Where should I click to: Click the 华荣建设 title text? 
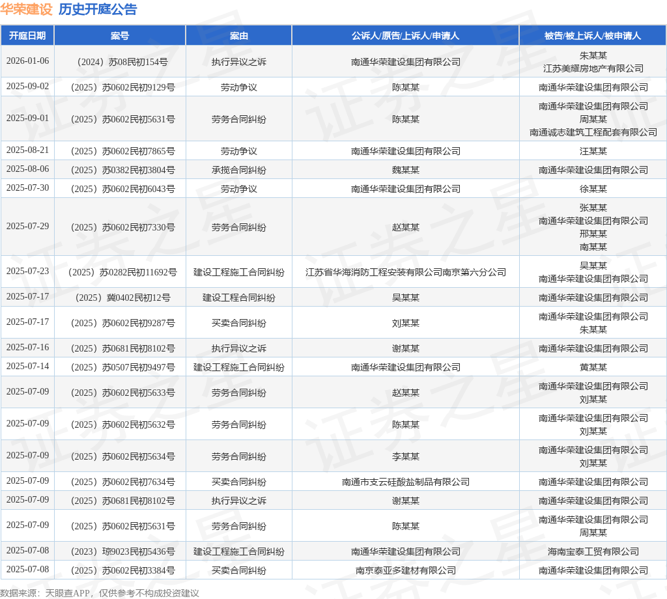pyautogui.click(x=26, y=9)
